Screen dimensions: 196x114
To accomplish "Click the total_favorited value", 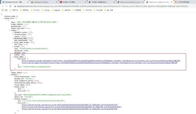I will pos(33,77).
